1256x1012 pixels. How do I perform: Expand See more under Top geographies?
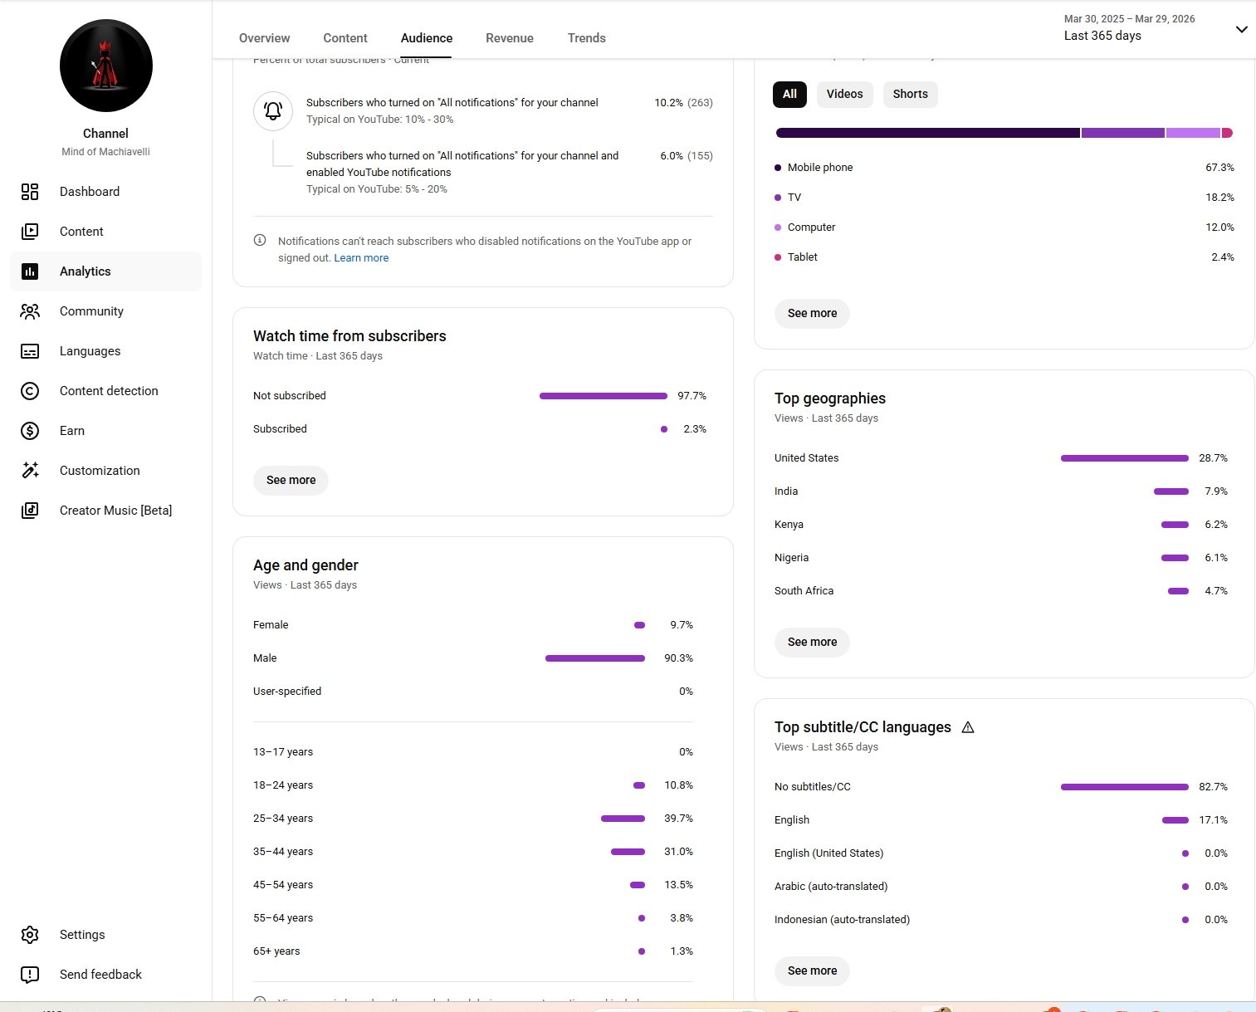pos(812,642)
